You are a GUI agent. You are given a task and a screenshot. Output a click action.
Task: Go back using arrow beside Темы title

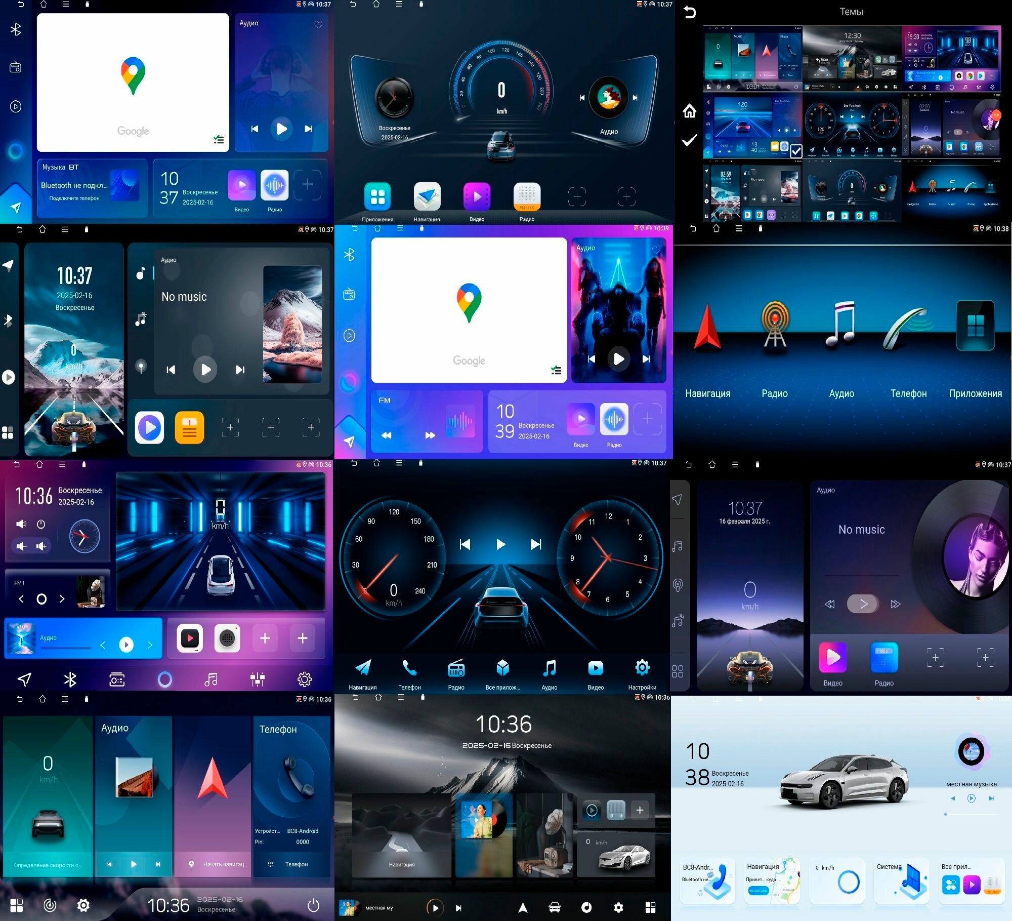[689, 13]
